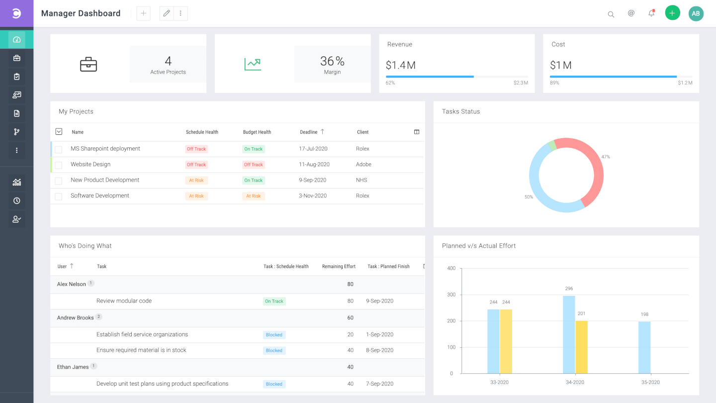Click the Task : Planned Finish column header

click(388, 267)
